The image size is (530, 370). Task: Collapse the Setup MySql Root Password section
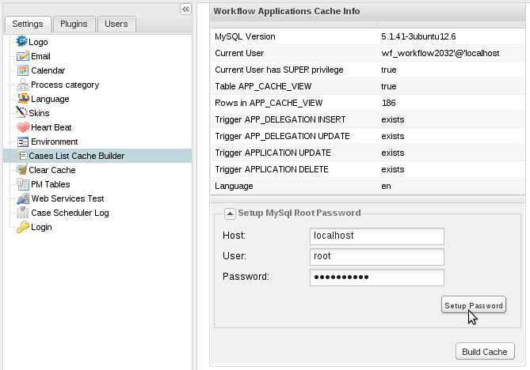pos(229,213)
